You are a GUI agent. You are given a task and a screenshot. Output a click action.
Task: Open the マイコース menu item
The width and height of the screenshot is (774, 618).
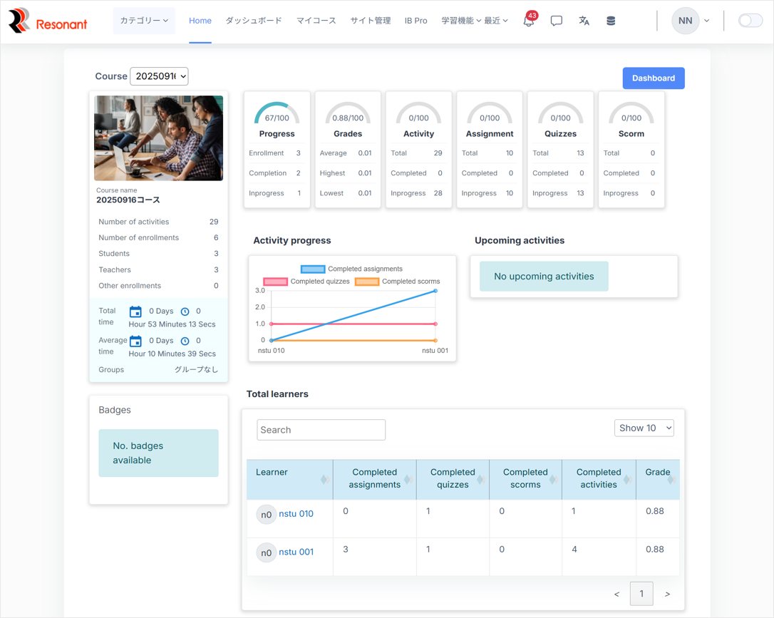pos(316,21)
